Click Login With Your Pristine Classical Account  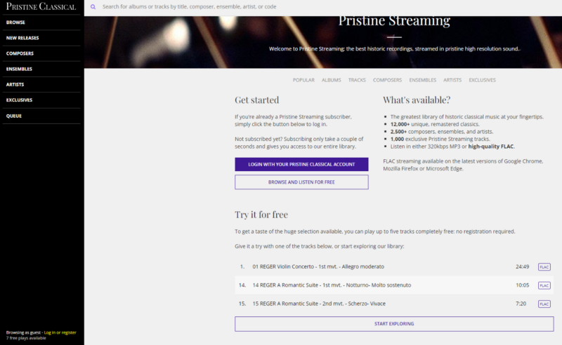(301, 164)
